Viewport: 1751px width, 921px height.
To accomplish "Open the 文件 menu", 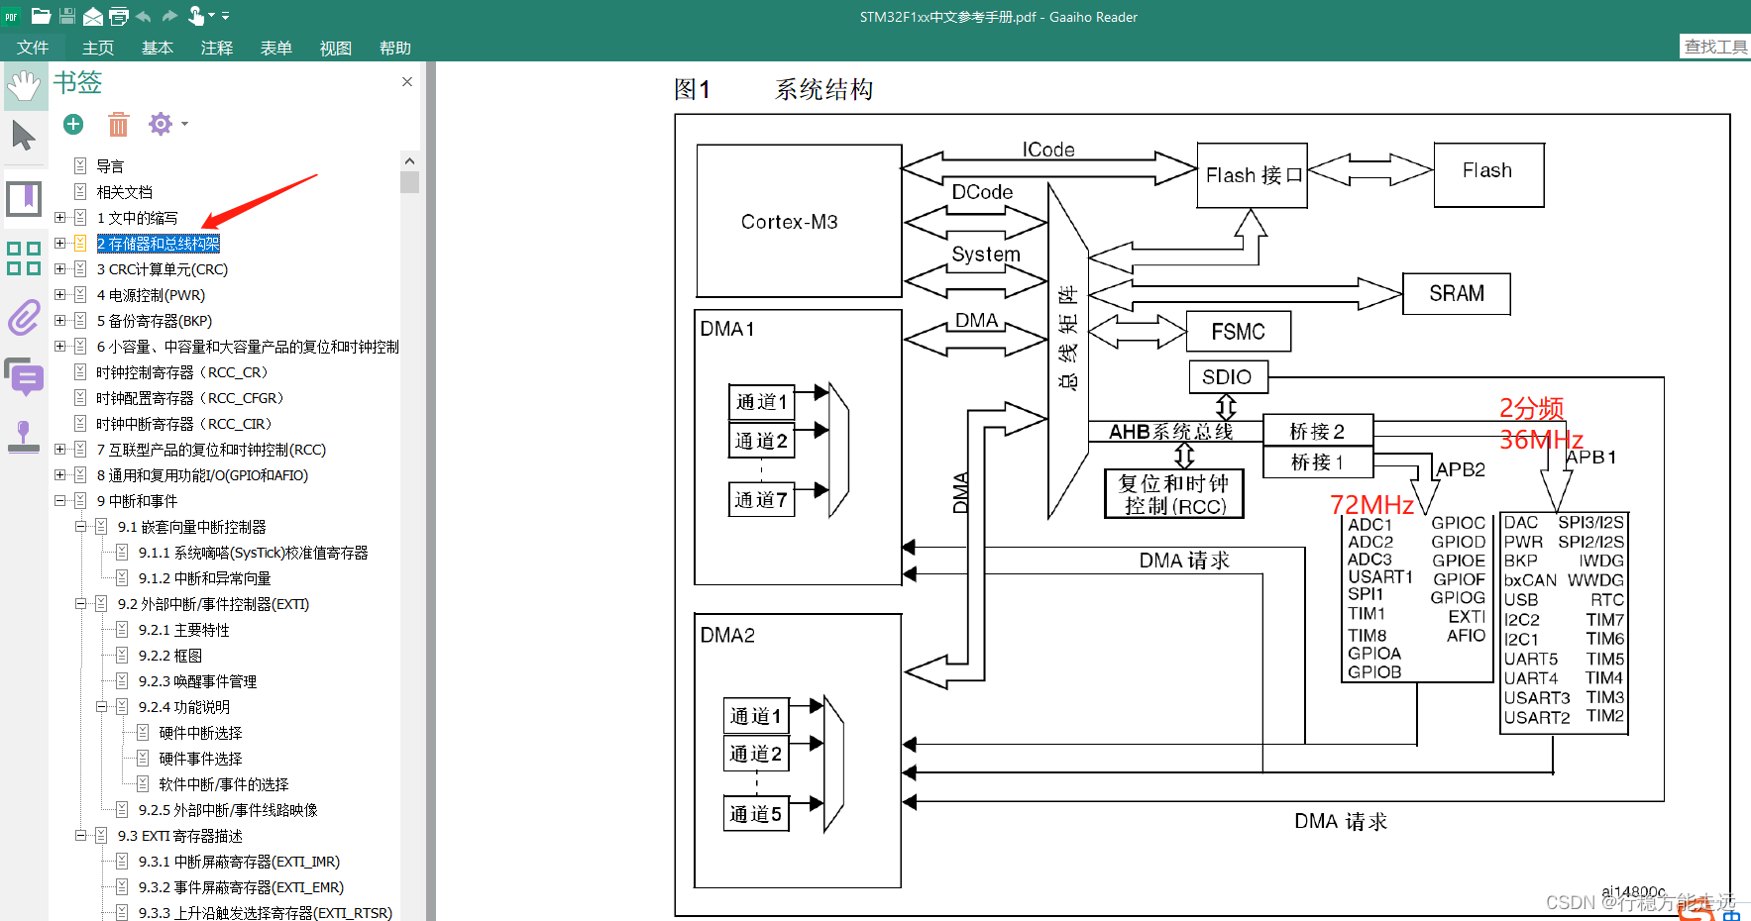I will pos(33,48).
